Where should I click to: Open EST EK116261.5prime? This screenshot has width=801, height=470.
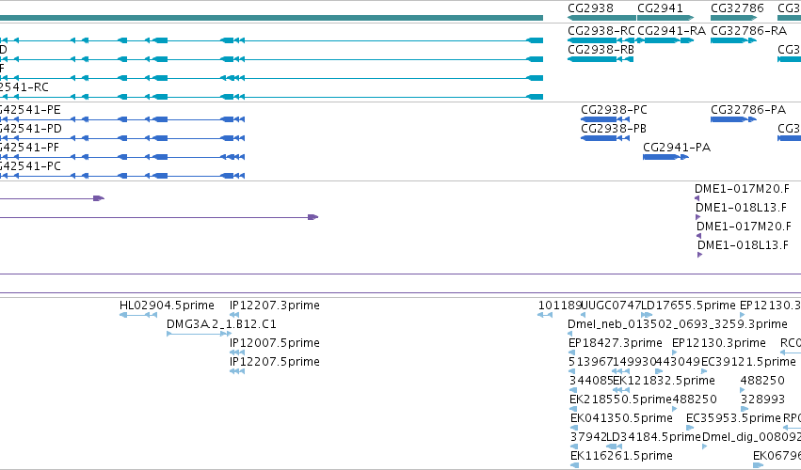(x=622, y=456)
